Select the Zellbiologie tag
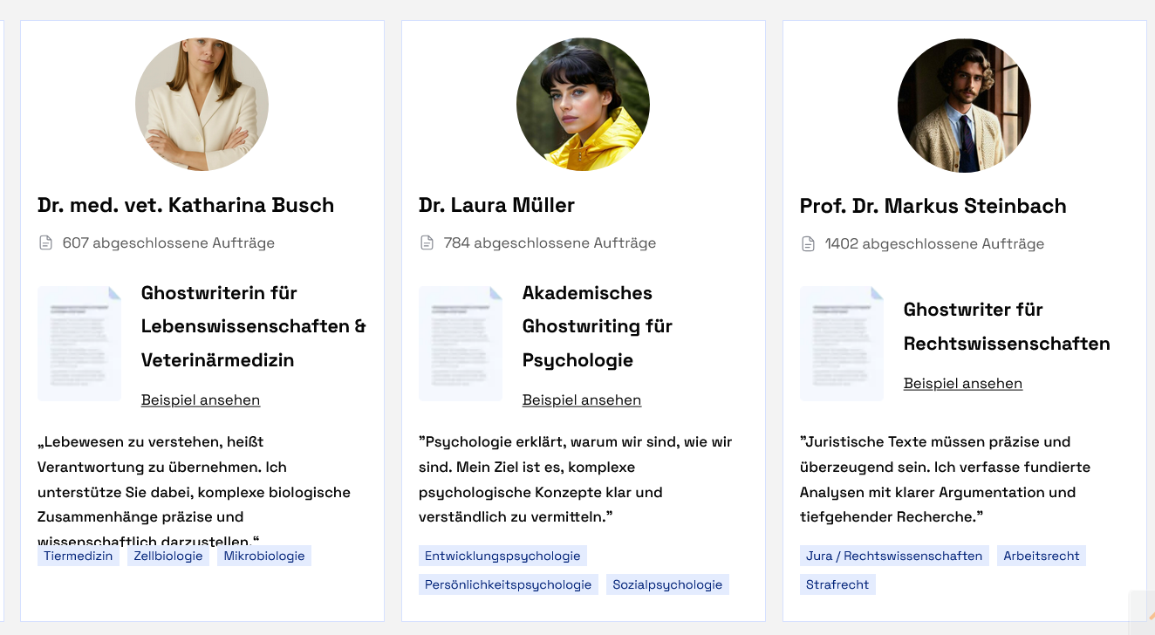The width and height of the screenshot is (1155, 635). pyautogui.click(x=168, y=556)
